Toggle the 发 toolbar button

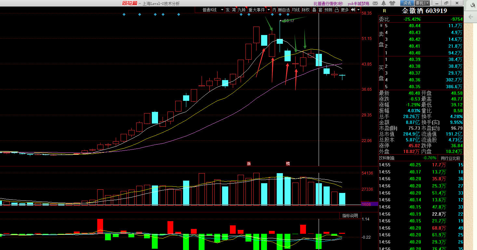coord(228,10)
